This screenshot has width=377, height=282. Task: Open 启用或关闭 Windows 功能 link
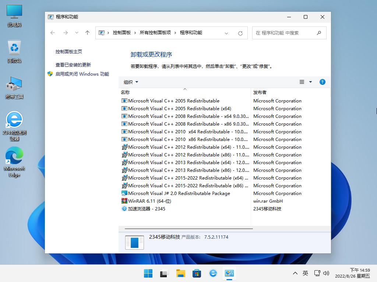82,74
